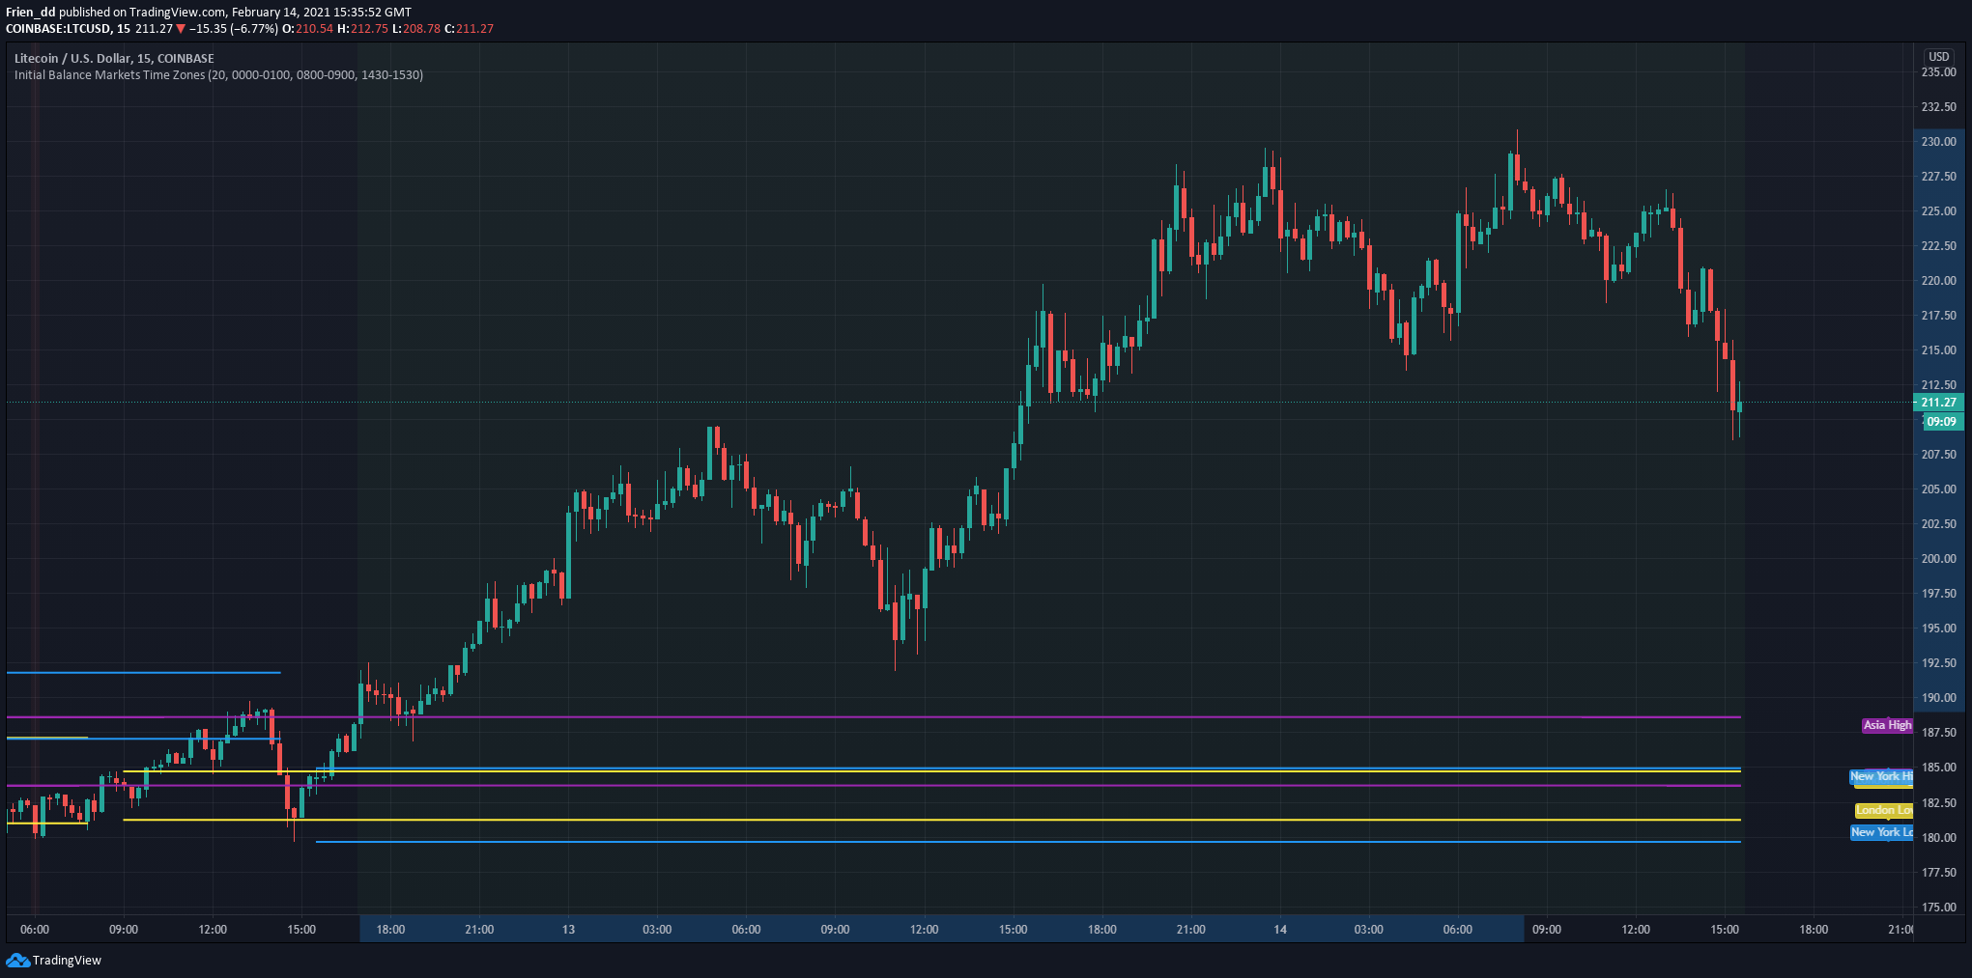Click the 09:09 candle countdown timer
This screenshot has height=978, width=1972.
click(1941, 422)
